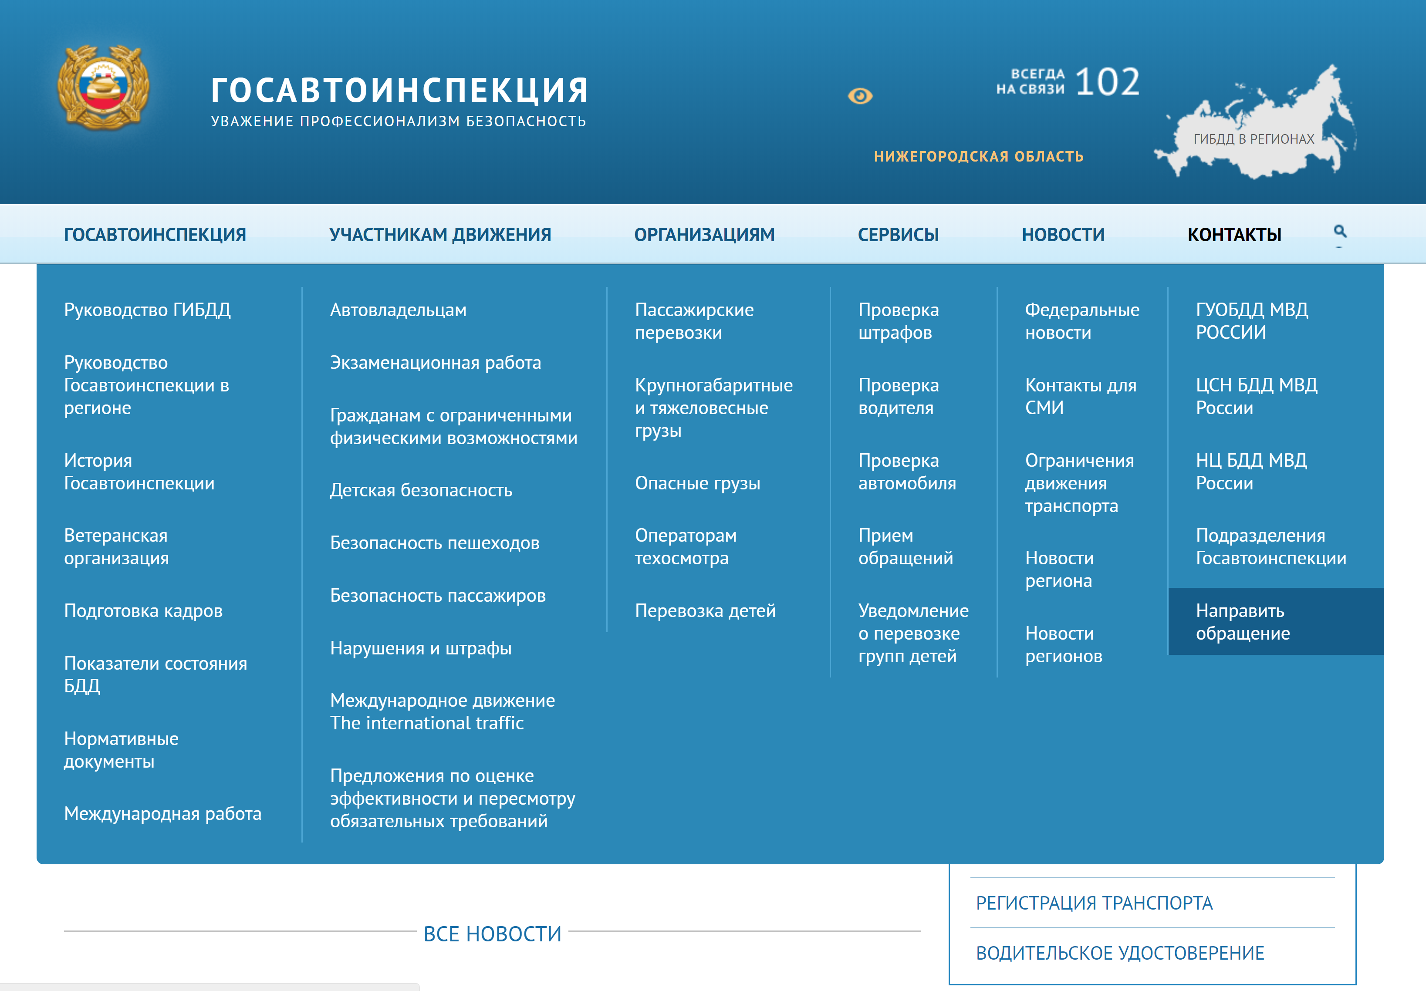Open Руководство ГИБДД link
Viewport: 1426px width, 991px height.
(147, 309)
